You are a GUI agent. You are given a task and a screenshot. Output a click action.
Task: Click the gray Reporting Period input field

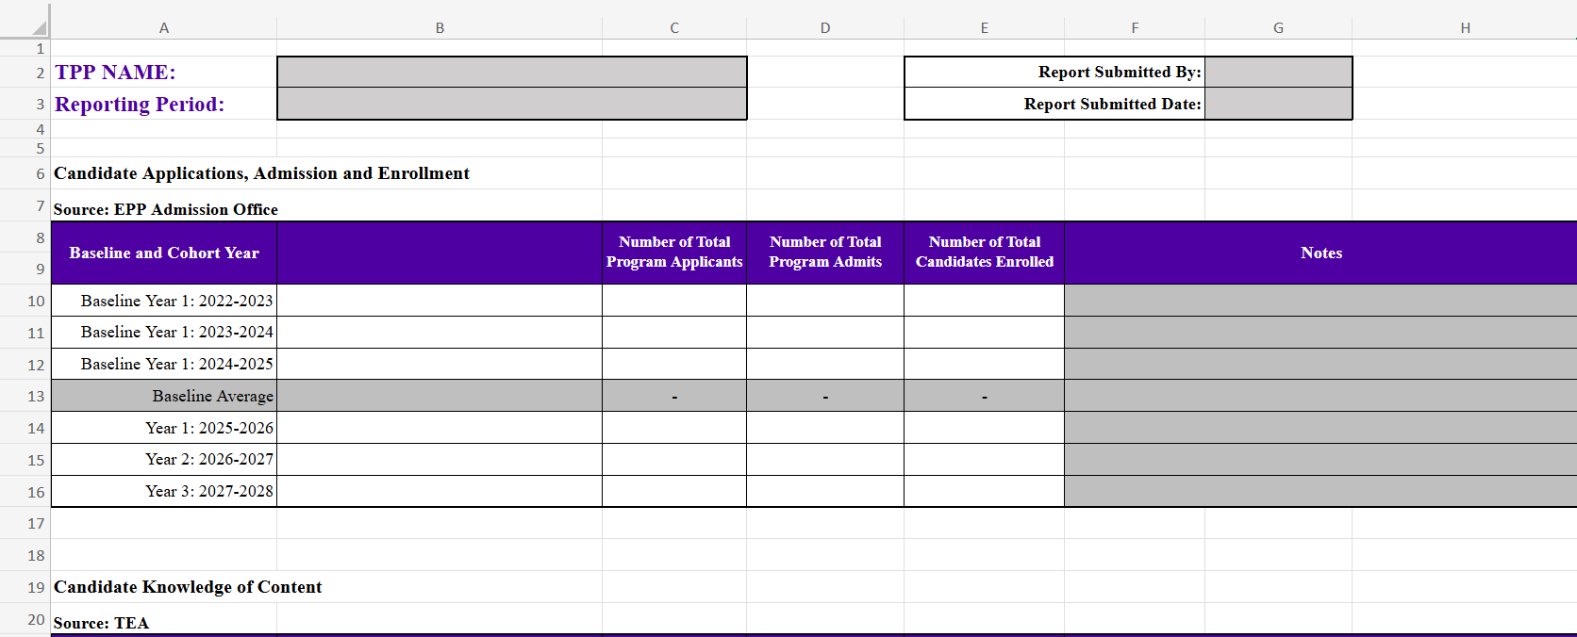point(511,104)
